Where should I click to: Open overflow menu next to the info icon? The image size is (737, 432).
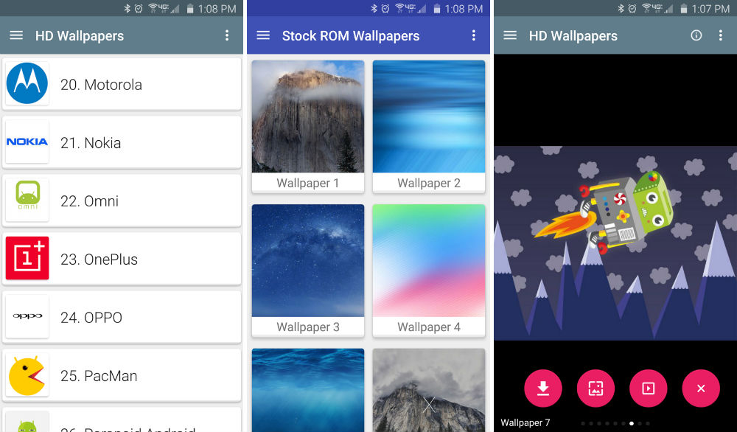click(721, 35)
